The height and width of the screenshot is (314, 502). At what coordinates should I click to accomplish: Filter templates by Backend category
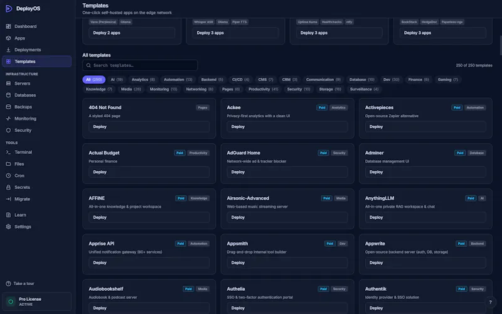212,80
